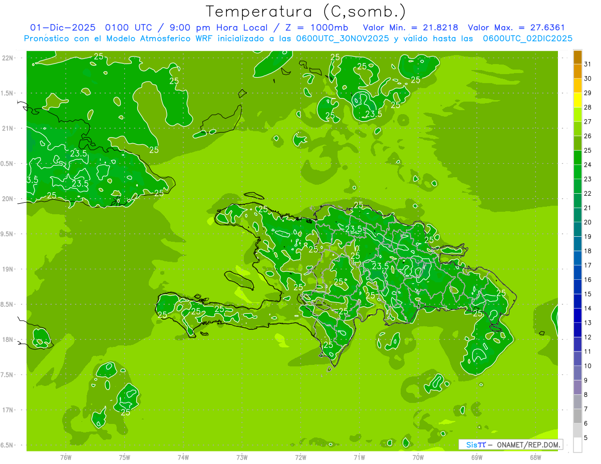Click 'Valor Min. = 21.8218' readout

pos(410,28)
